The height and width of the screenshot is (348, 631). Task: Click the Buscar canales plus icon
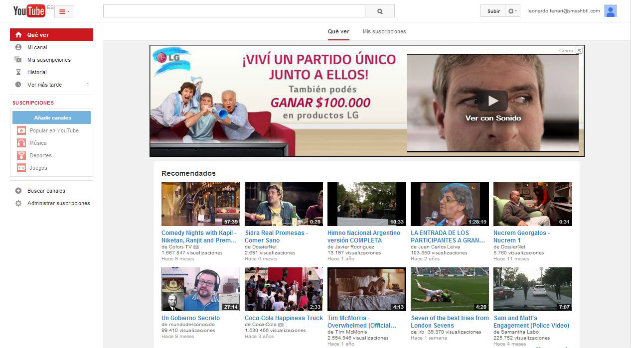[18, 191]
